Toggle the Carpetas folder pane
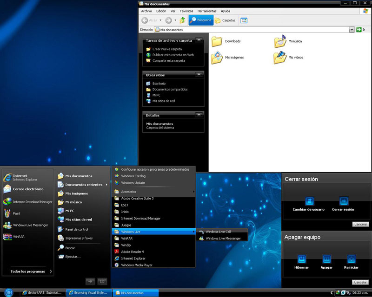Image resolution: width=372 pixels, height=297 pixels. 225,20
